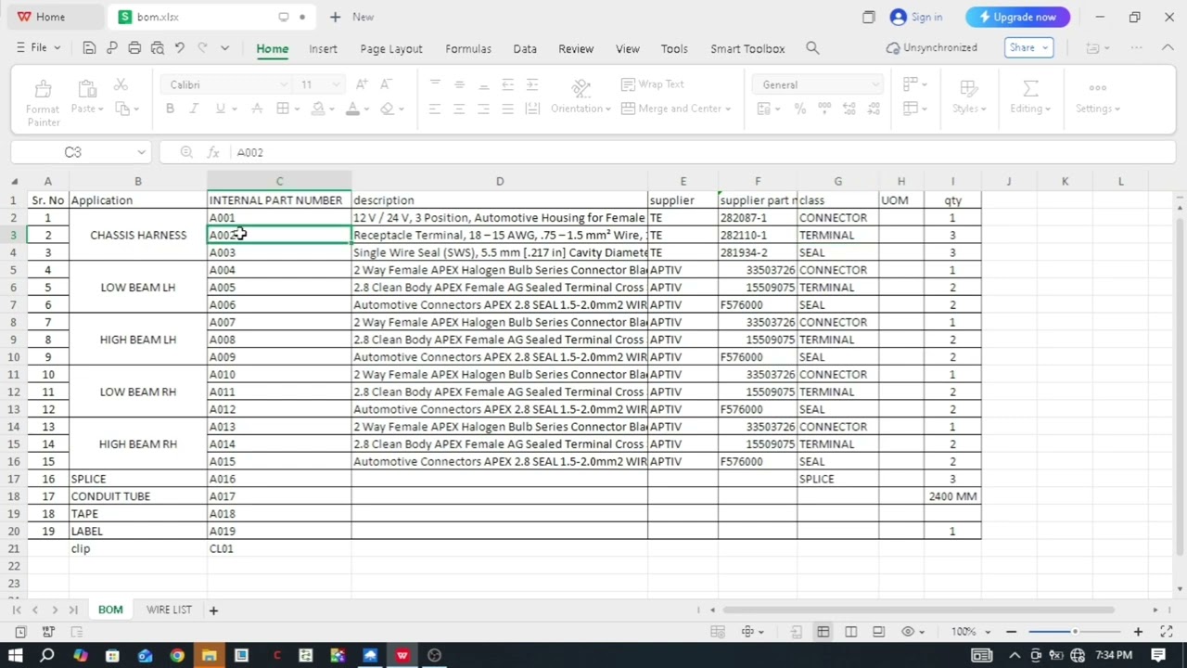Toggle the Page Layout view icon
Image resolution: width=1187 pixels, height=668 pixels.
[878, 632]
